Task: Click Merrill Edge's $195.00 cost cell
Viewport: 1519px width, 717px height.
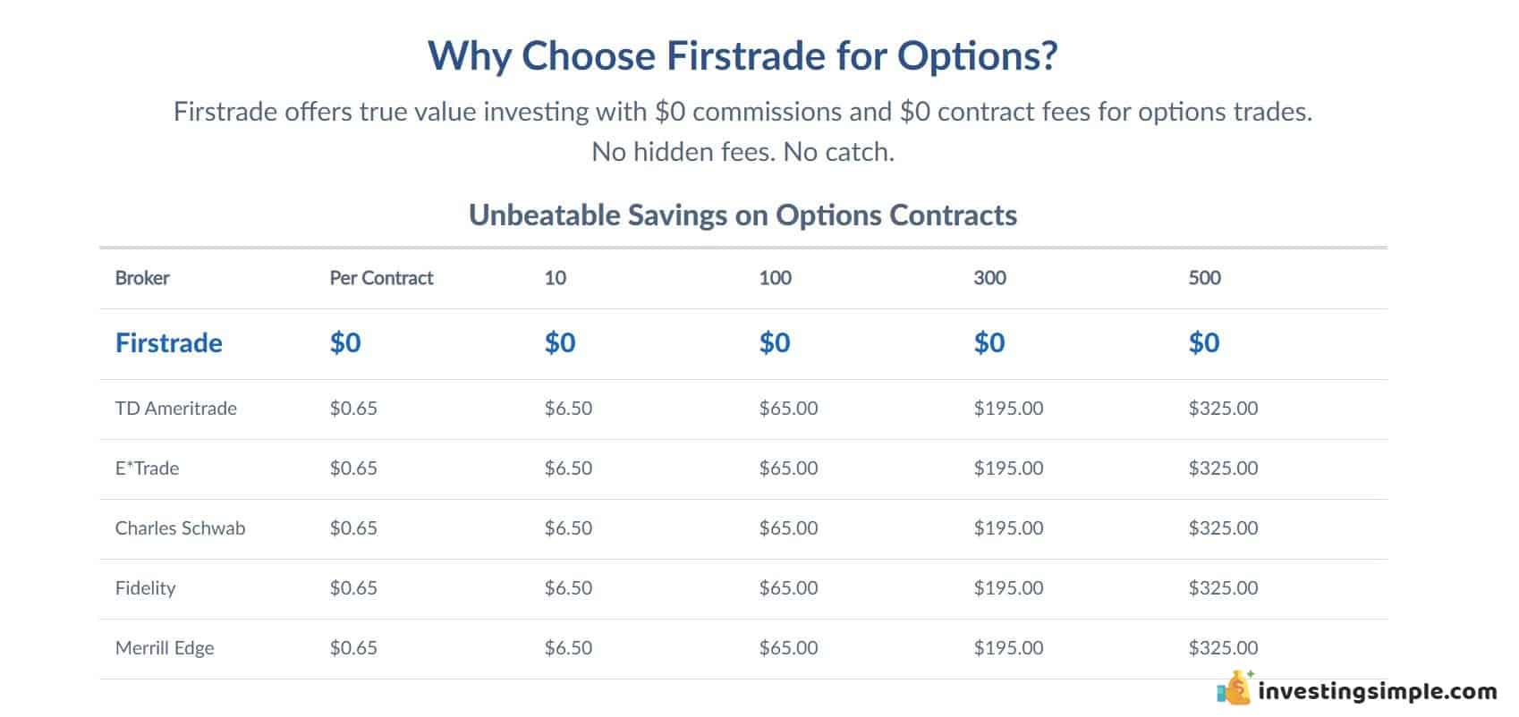Action: click(1008, 648)
